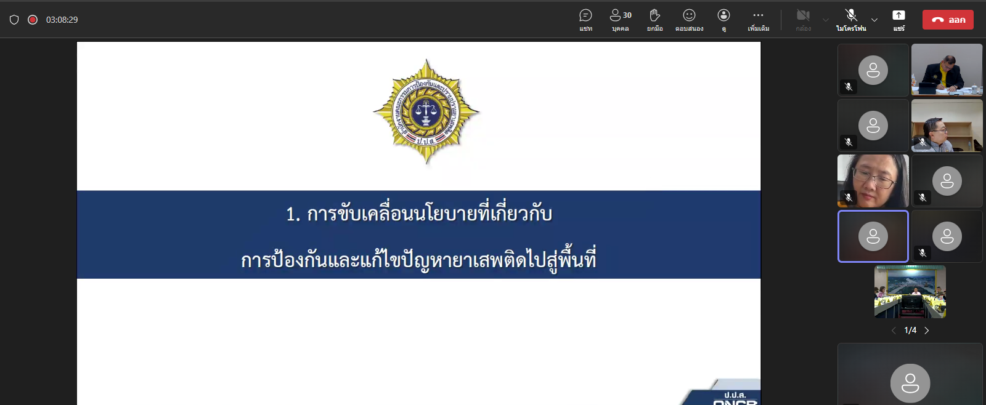Screen dimensions: 986x405
Task: Raise your hand in the meeting
Action: [x=654, y=19]
